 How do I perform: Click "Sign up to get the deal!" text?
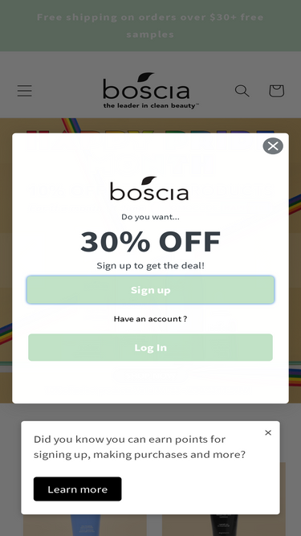point(151,266)
